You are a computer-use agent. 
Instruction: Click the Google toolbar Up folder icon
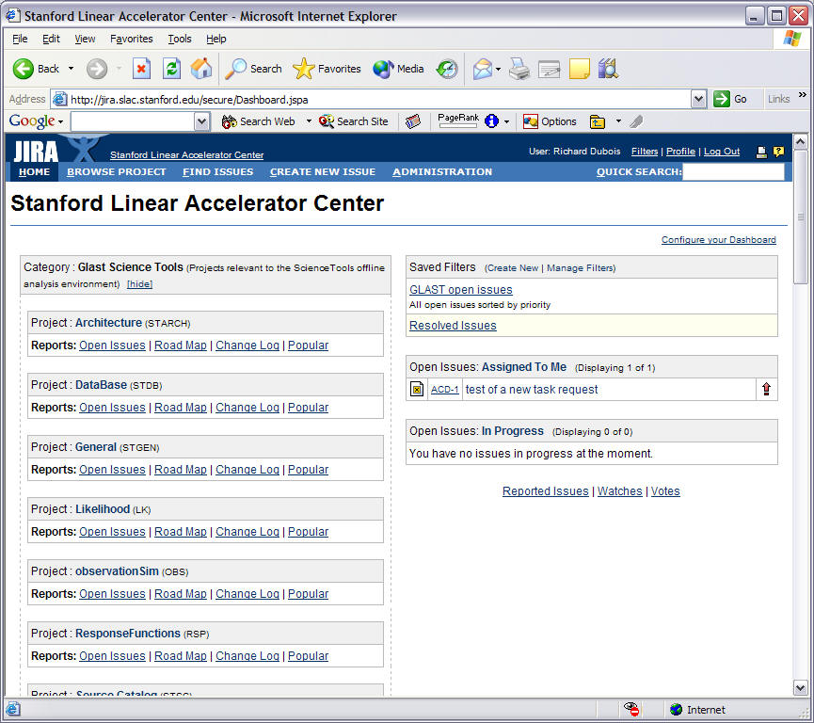coord(598,121)
